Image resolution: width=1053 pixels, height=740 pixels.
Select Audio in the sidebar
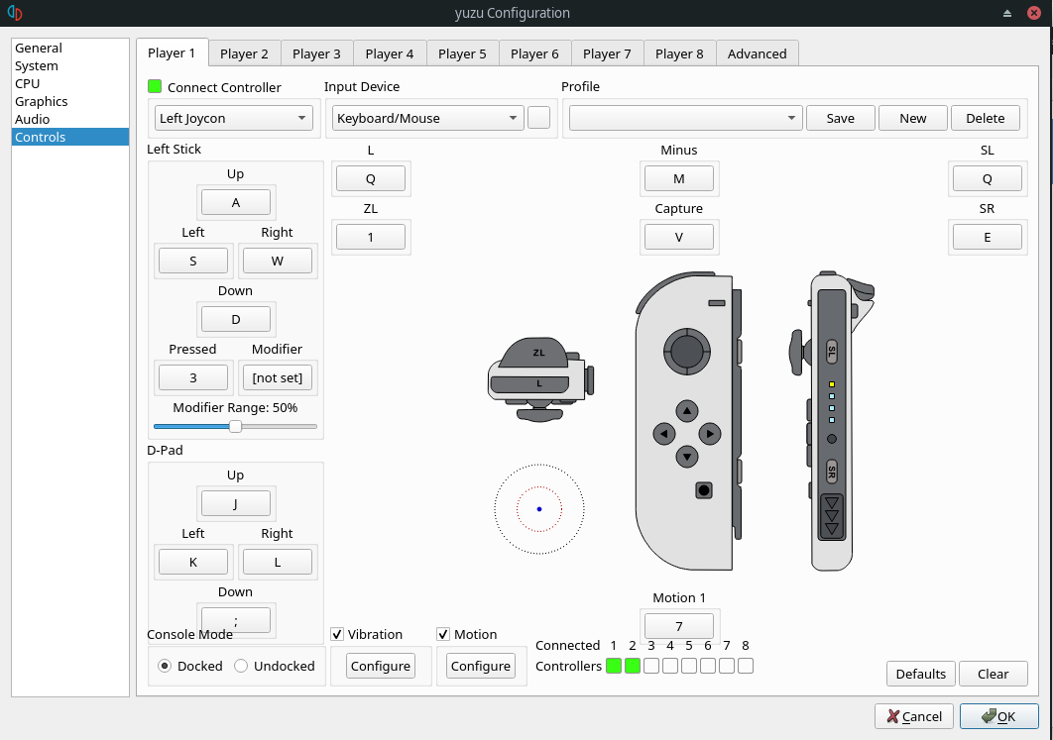click(x=69, y=119)
